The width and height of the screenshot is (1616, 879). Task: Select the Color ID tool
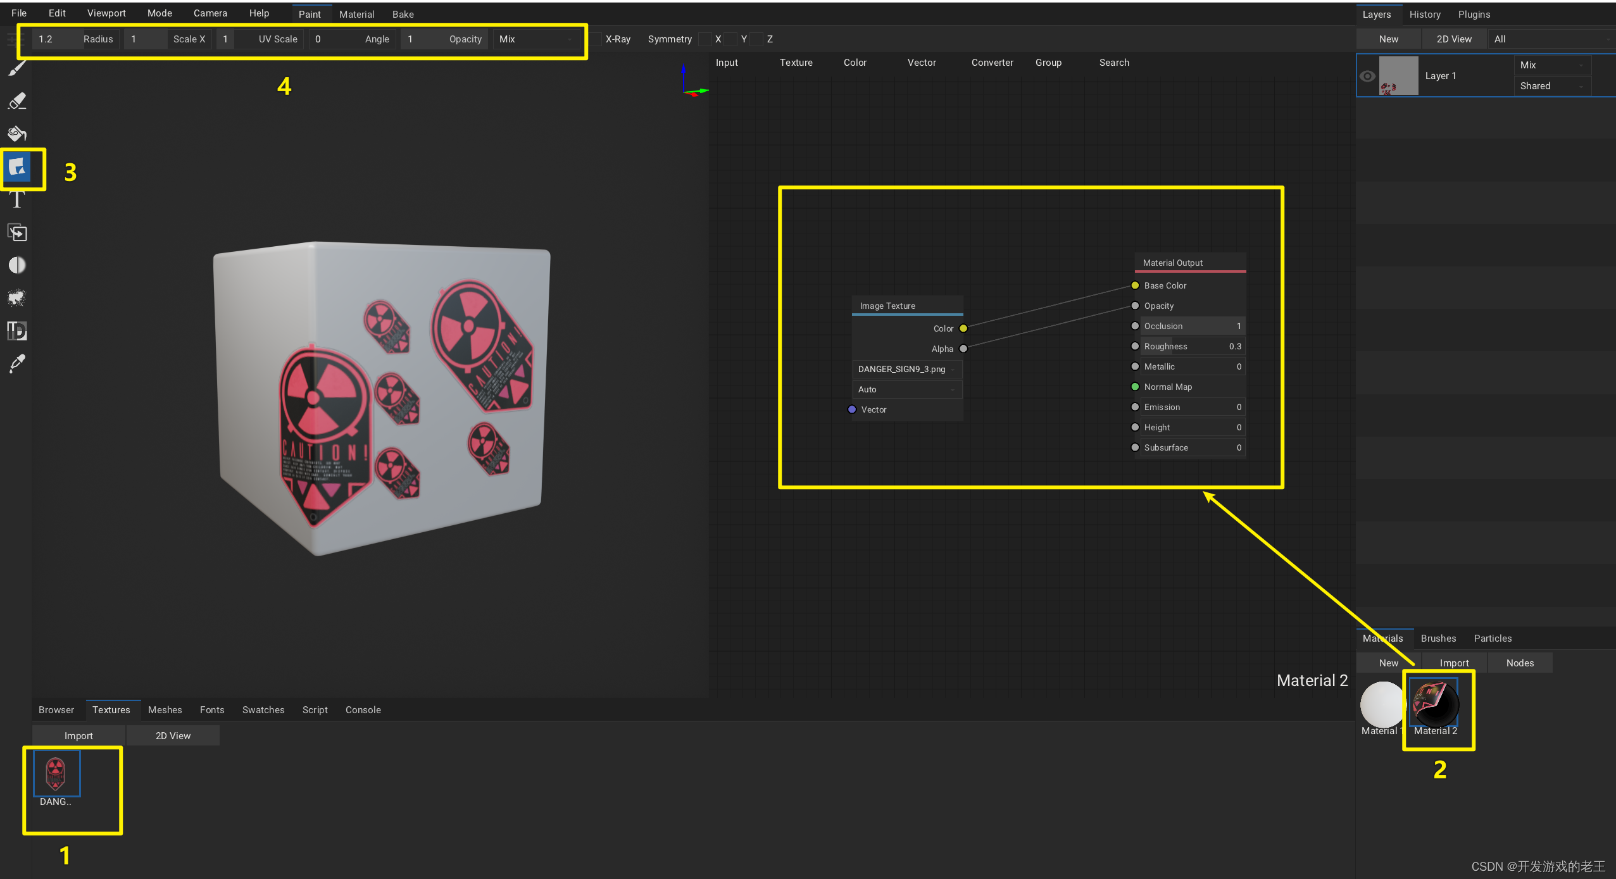click(x=17, y=330)
